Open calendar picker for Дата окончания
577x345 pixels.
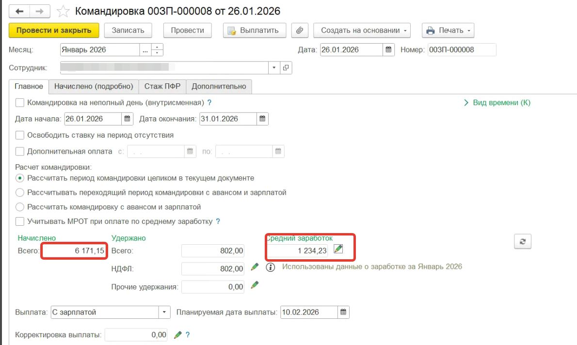click(262, 119)
